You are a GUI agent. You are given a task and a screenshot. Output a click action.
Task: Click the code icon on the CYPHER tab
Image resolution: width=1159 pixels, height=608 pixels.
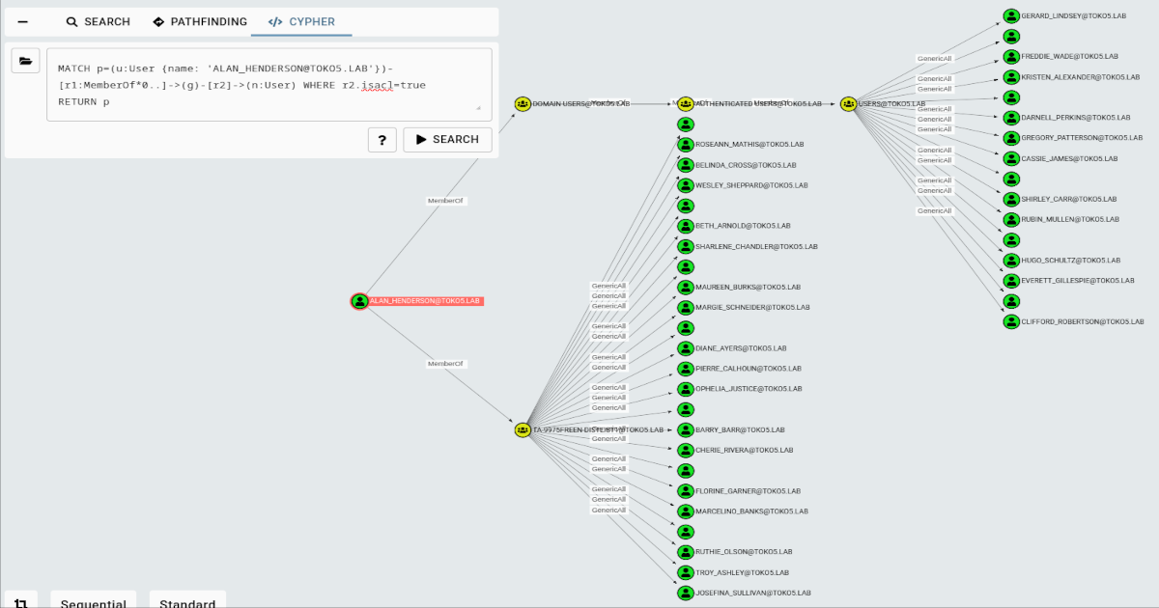(x=277, y=21)
